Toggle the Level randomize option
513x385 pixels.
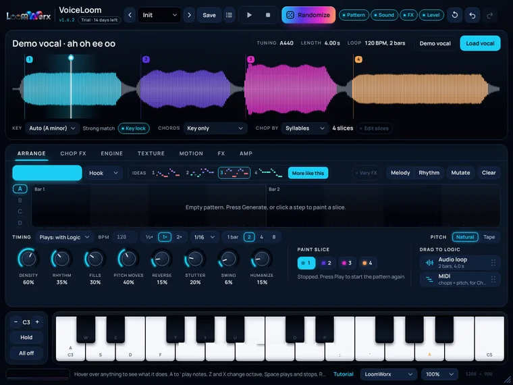(x=431, y=15)
